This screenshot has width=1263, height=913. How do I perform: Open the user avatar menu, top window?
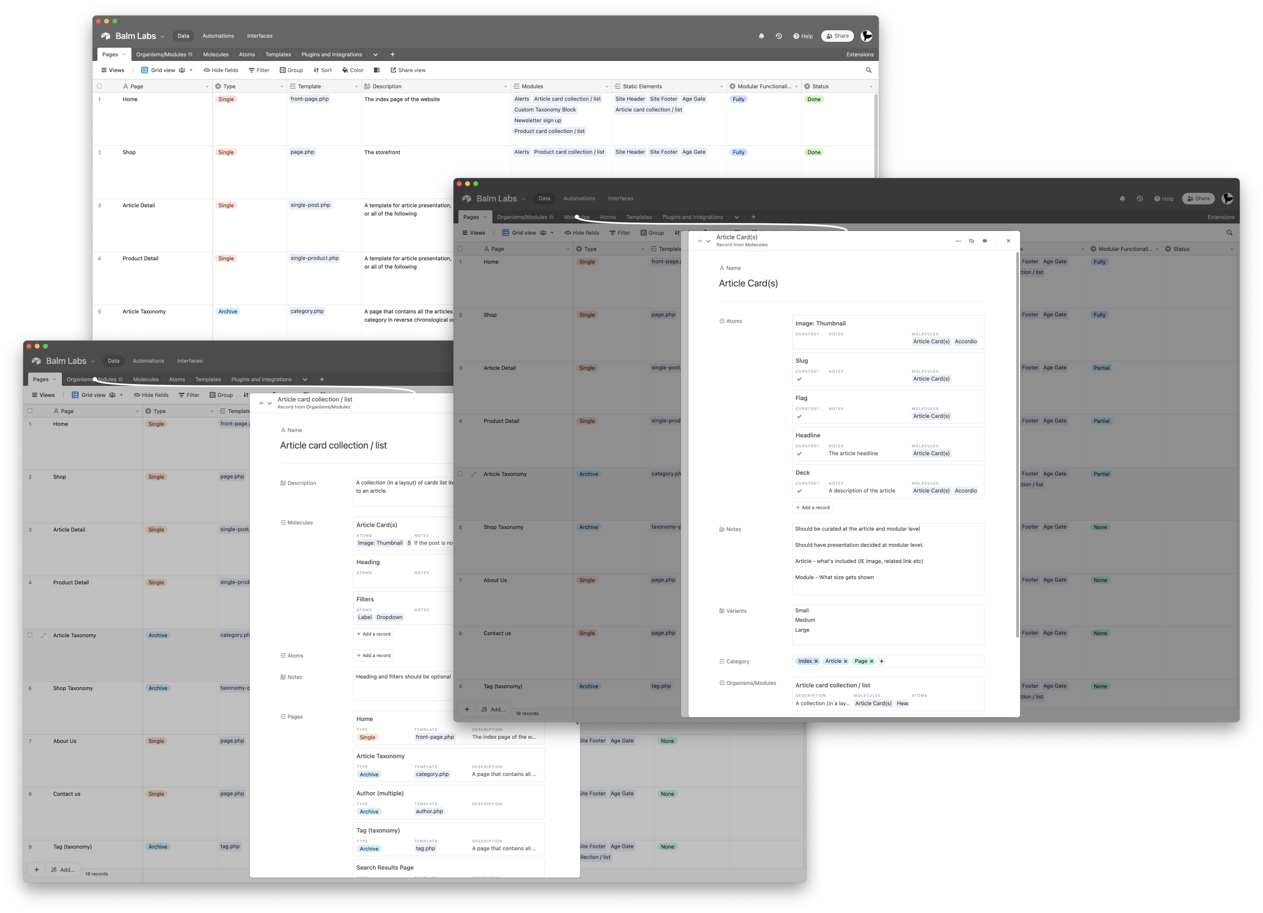pyautogui.click(x=867, y=36)
